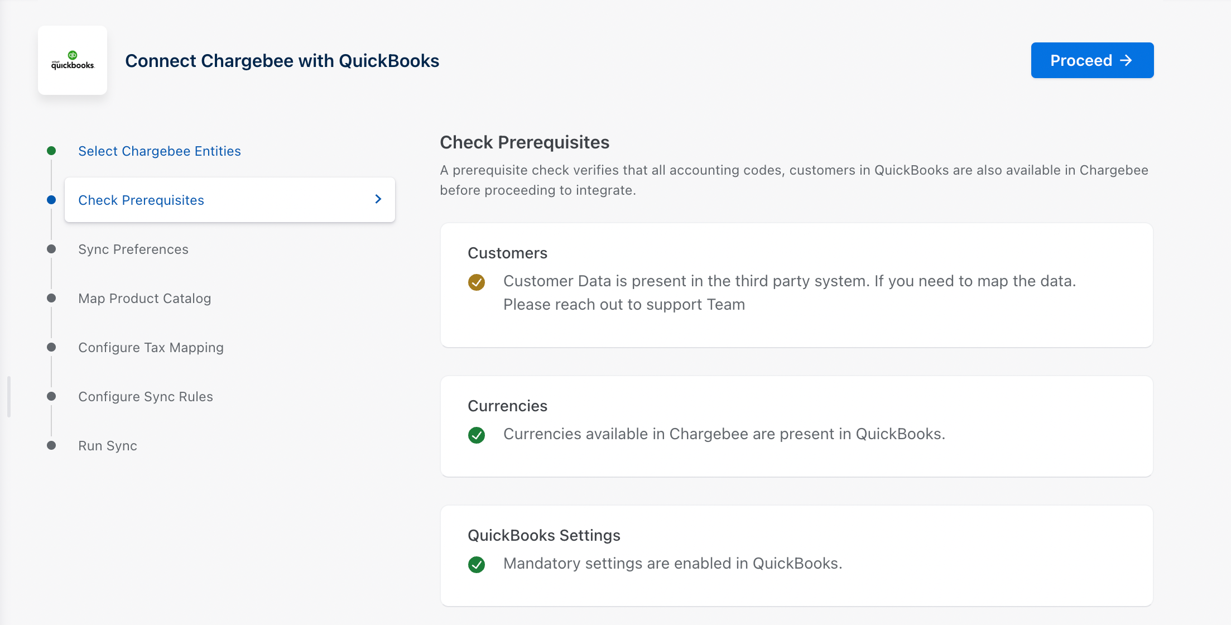Click the gray dot next to Run Sync
The height and width of the screenshot is (625, 1231).
(51, 445)
